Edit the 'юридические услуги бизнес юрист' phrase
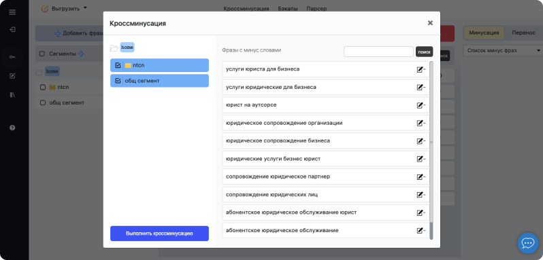 pyautogui.click(x=420, y=159)
